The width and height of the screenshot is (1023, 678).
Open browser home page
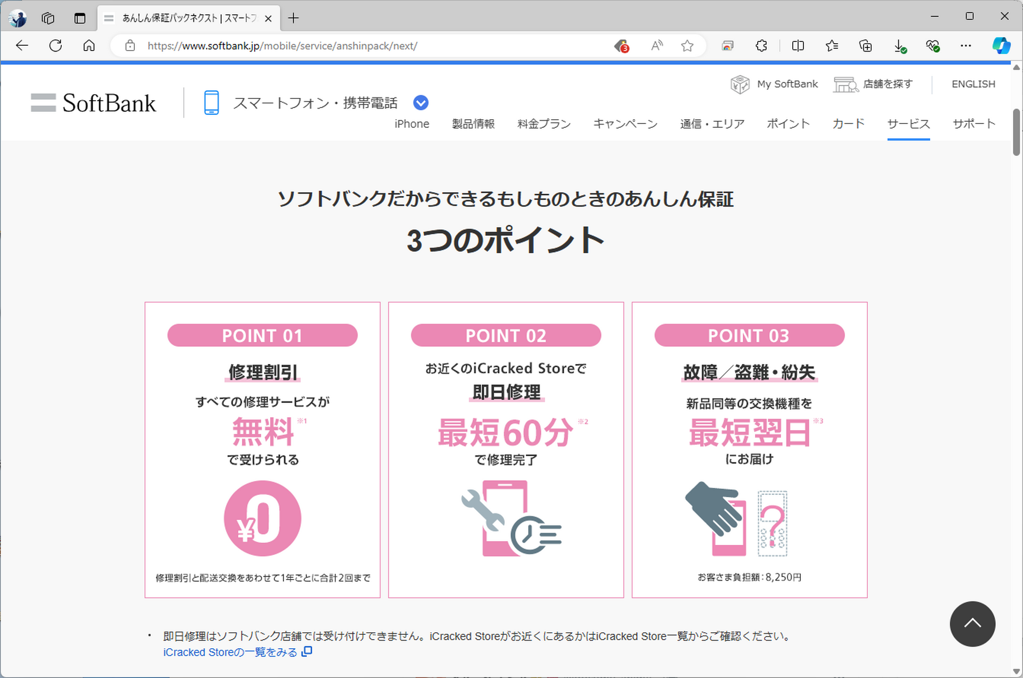point(89,46)
